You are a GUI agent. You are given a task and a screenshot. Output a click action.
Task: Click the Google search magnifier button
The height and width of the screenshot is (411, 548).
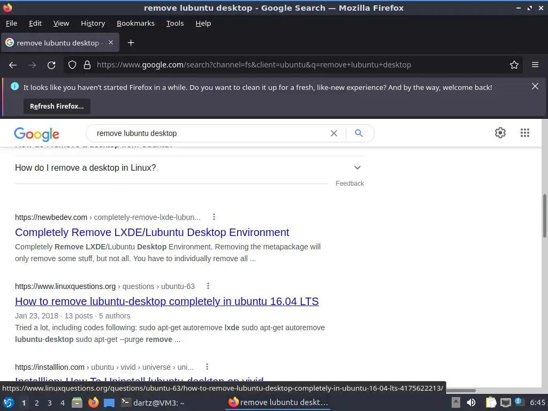(359, 133)
